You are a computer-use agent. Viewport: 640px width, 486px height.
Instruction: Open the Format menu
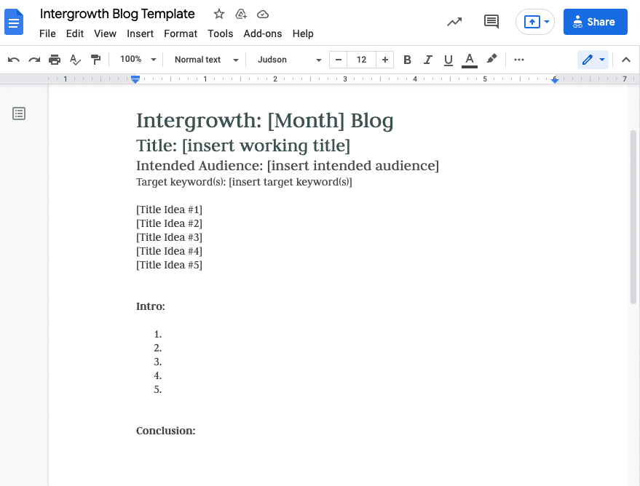180,33
